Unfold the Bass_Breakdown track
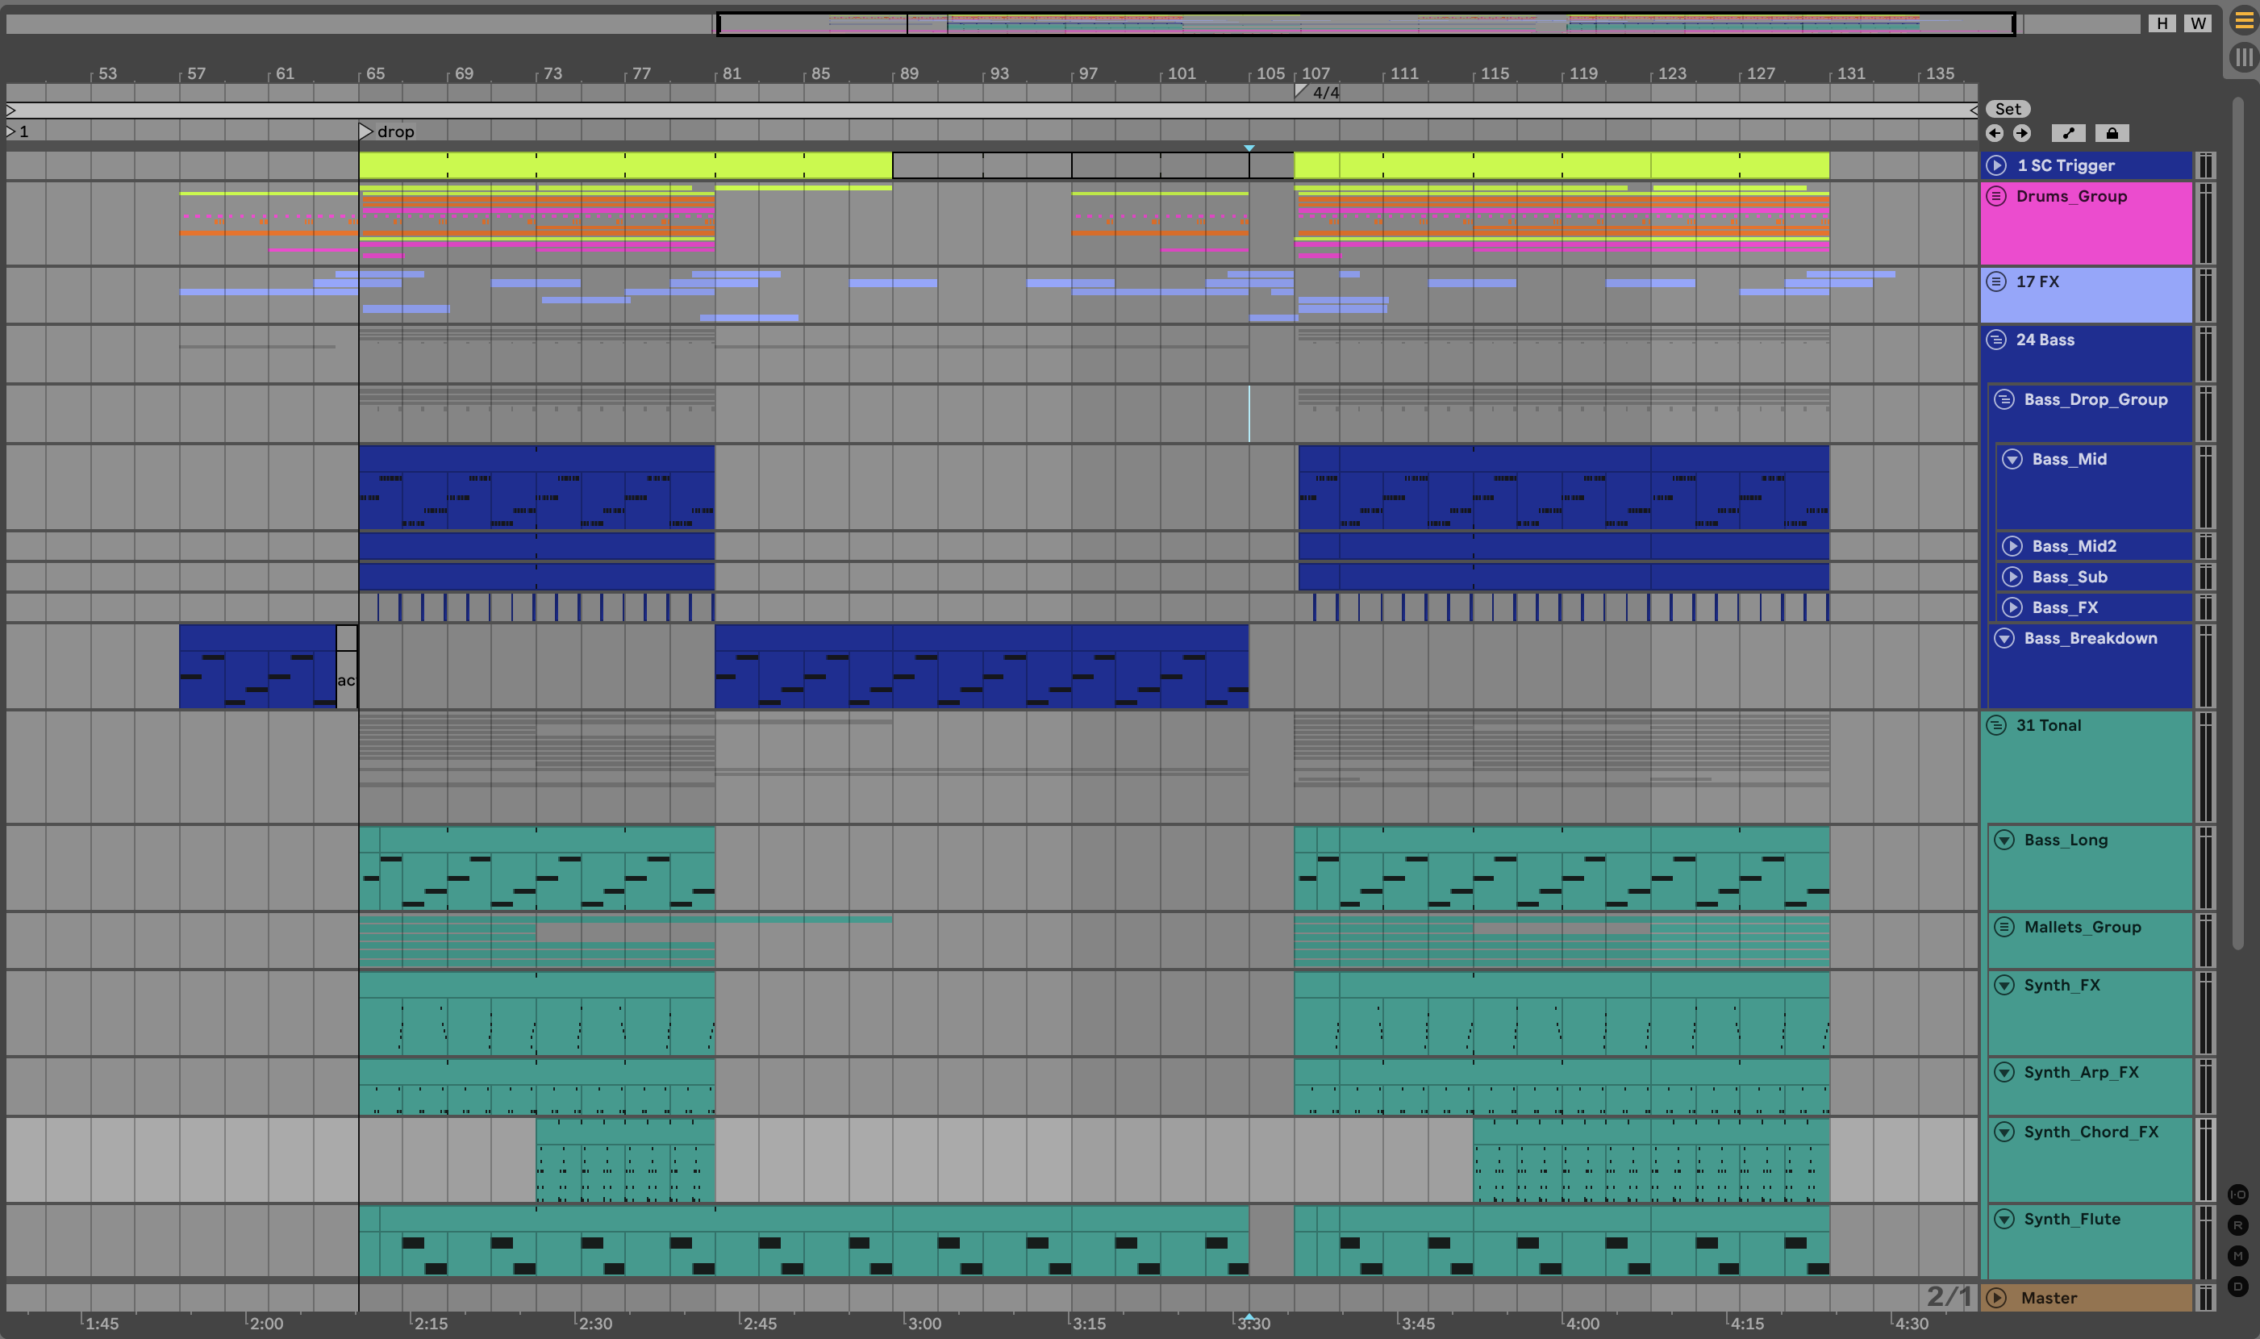The width and height of the screenshot is (2260, 1339). (x=2004, y=638)
